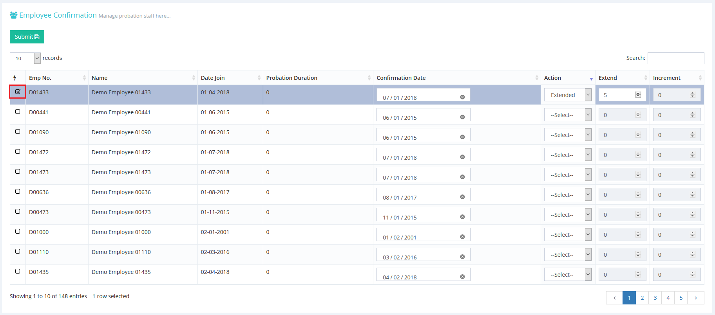Screen dimensions: 715x315
Task: Go to page 3 of results
Action: pyautogui.click(x=655, y=298)
